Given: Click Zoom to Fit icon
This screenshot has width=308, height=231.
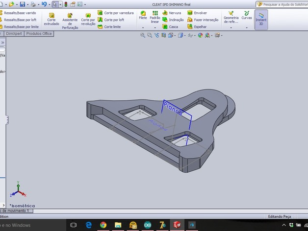Looking at the screenshot, I should [x=143, y=35].
